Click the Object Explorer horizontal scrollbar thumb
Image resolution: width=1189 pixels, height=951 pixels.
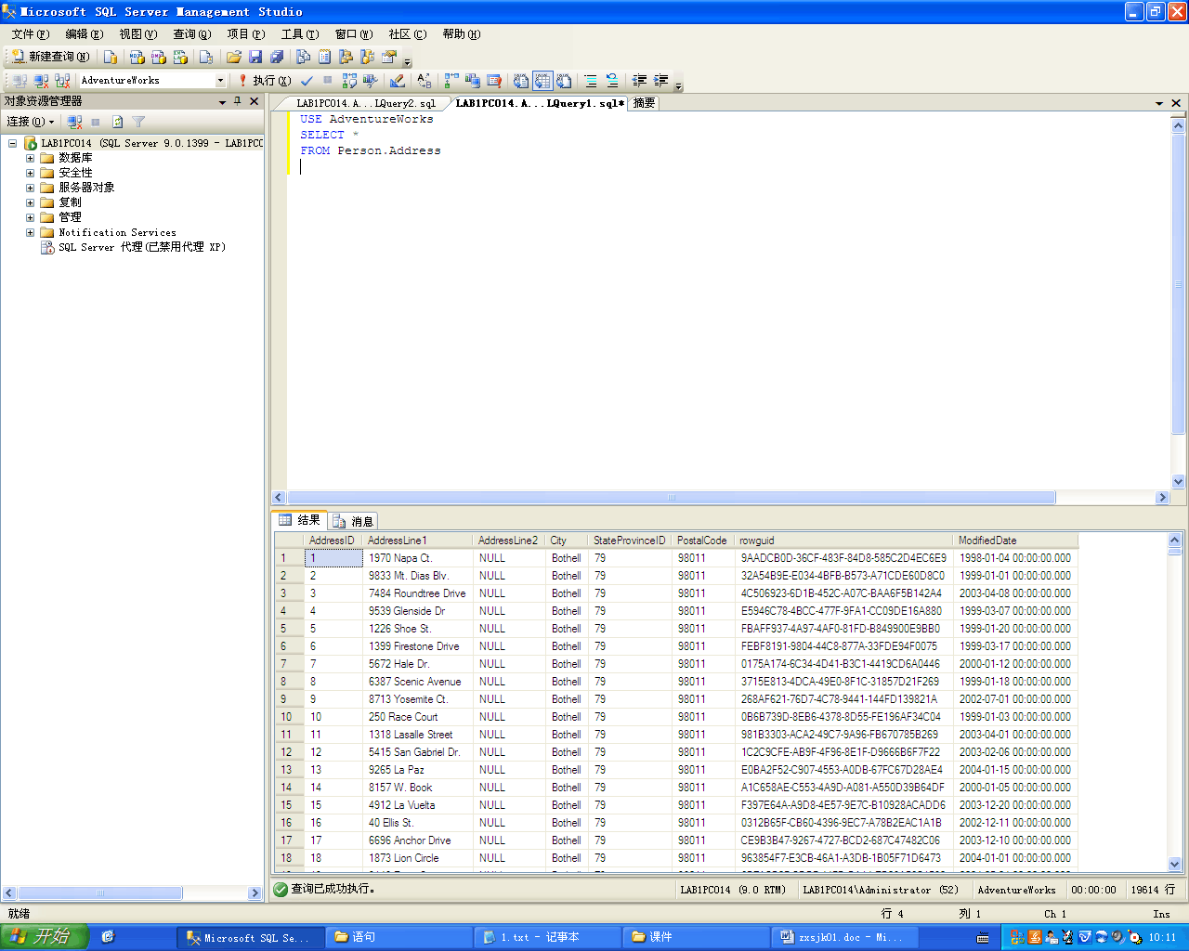click(100, 893)
